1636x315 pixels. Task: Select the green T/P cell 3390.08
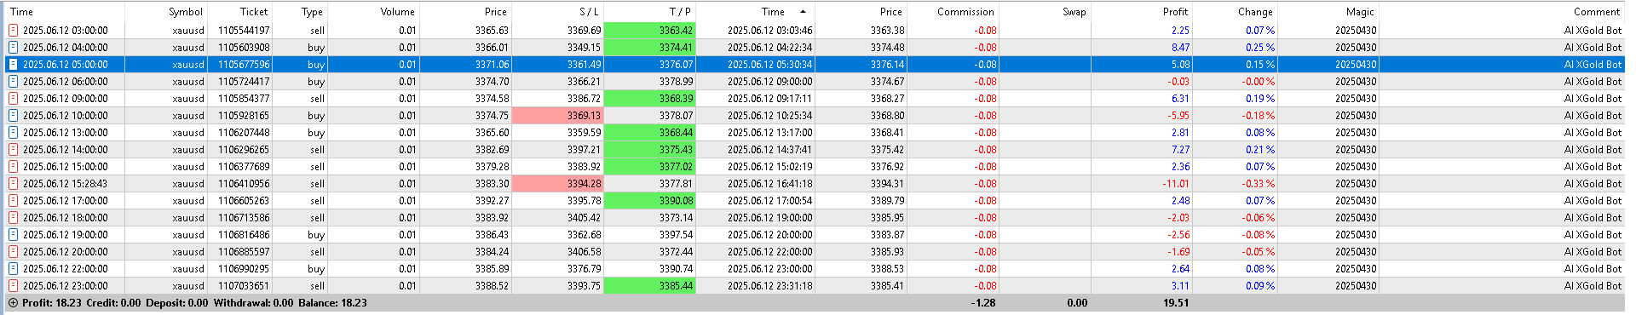point(649,201)
